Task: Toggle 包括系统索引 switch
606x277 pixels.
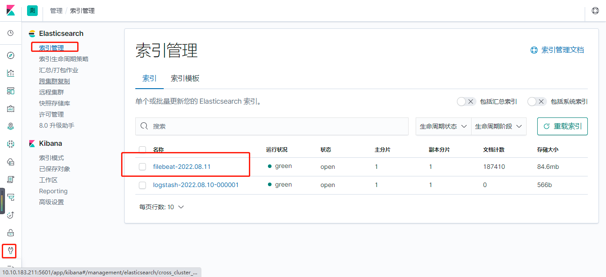Action: point(537,101)
